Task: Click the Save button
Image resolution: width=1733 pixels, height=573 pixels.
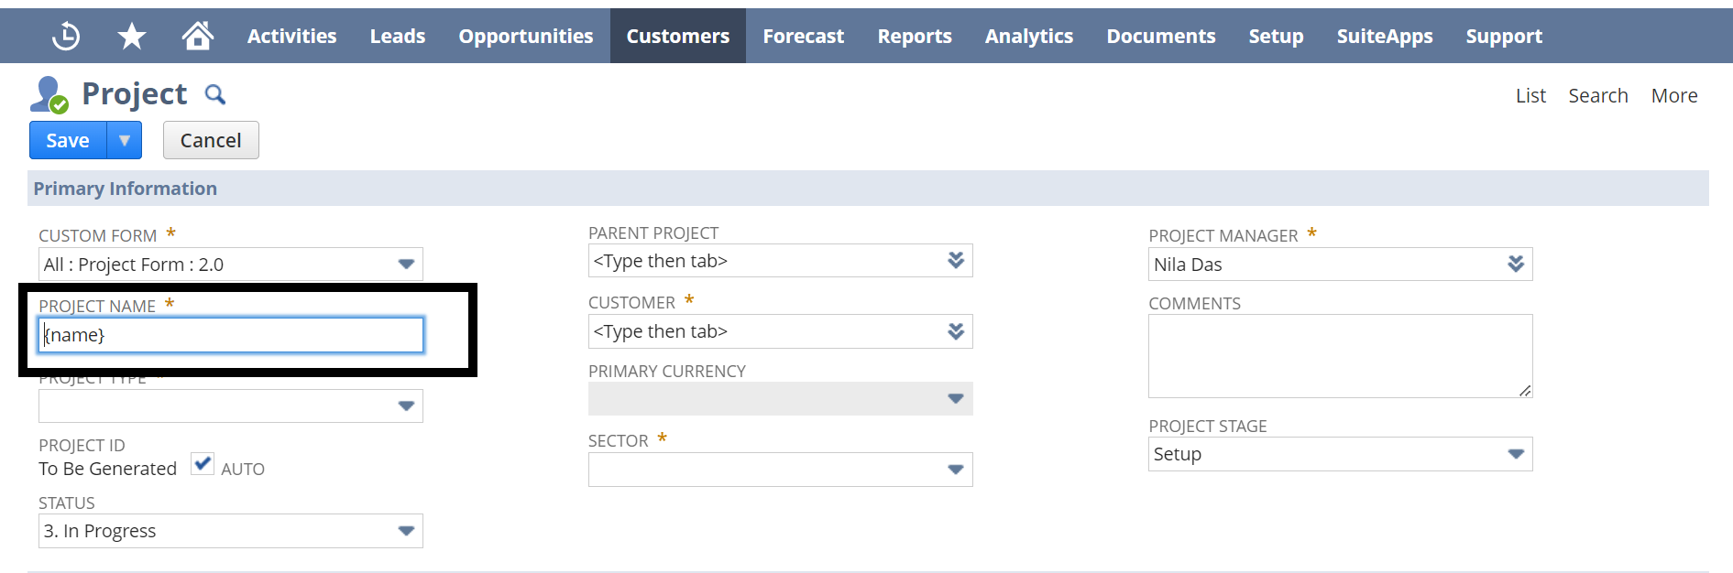Action: (x=68, y=140)
